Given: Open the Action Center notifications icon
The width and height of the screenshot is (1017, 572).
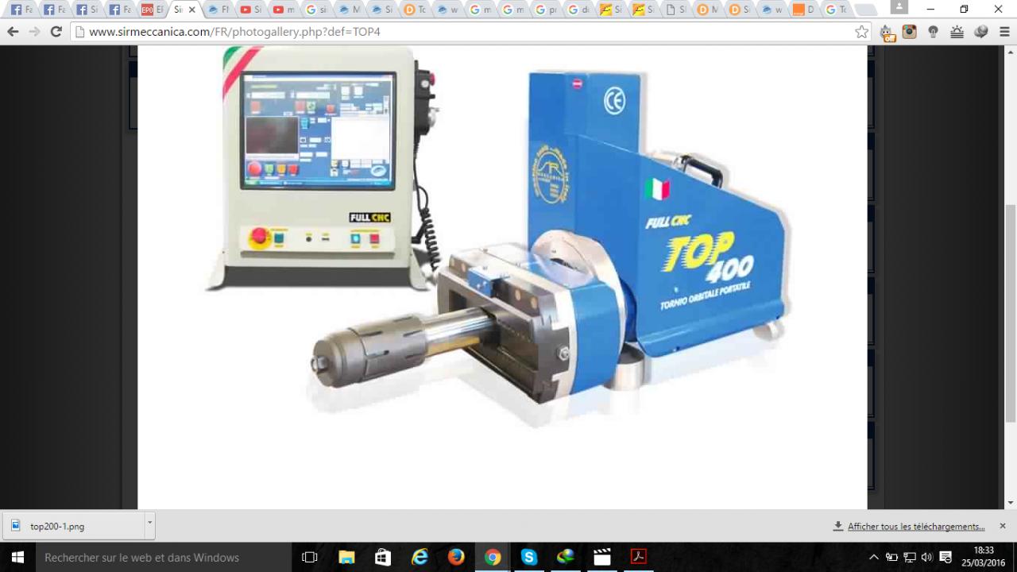Looking at the screenshot, I should click(x=945, y=557).
